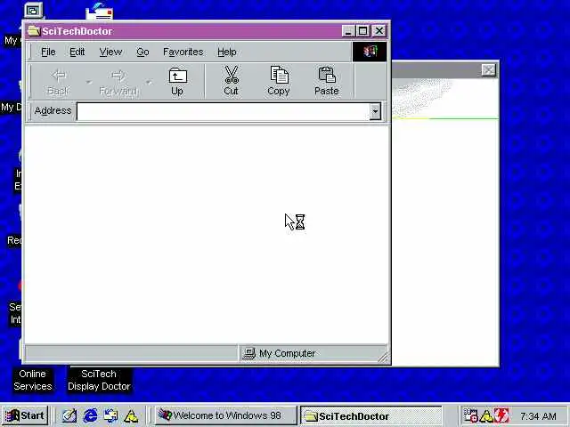570x427 pixels.
Task: Open the Favorites menu
Action: pyautogui.click(x=183, y=52)
